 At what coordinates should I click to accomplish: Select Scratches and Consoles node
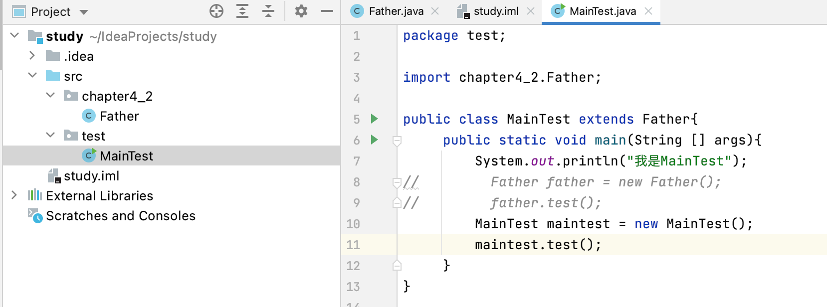(121, 216)
